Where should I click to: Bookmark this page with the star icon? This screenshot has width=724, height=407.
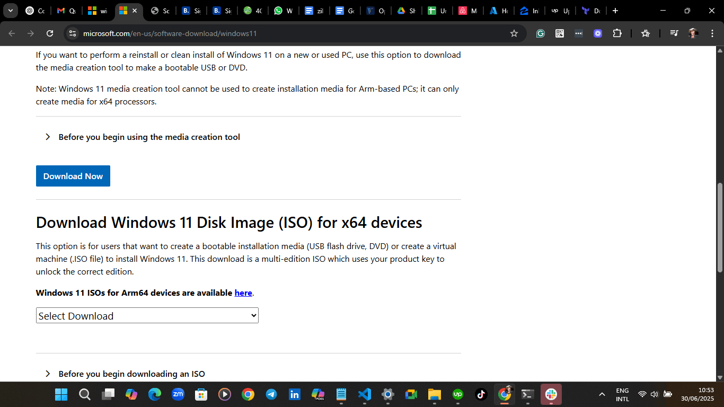[x=514, y=33]
